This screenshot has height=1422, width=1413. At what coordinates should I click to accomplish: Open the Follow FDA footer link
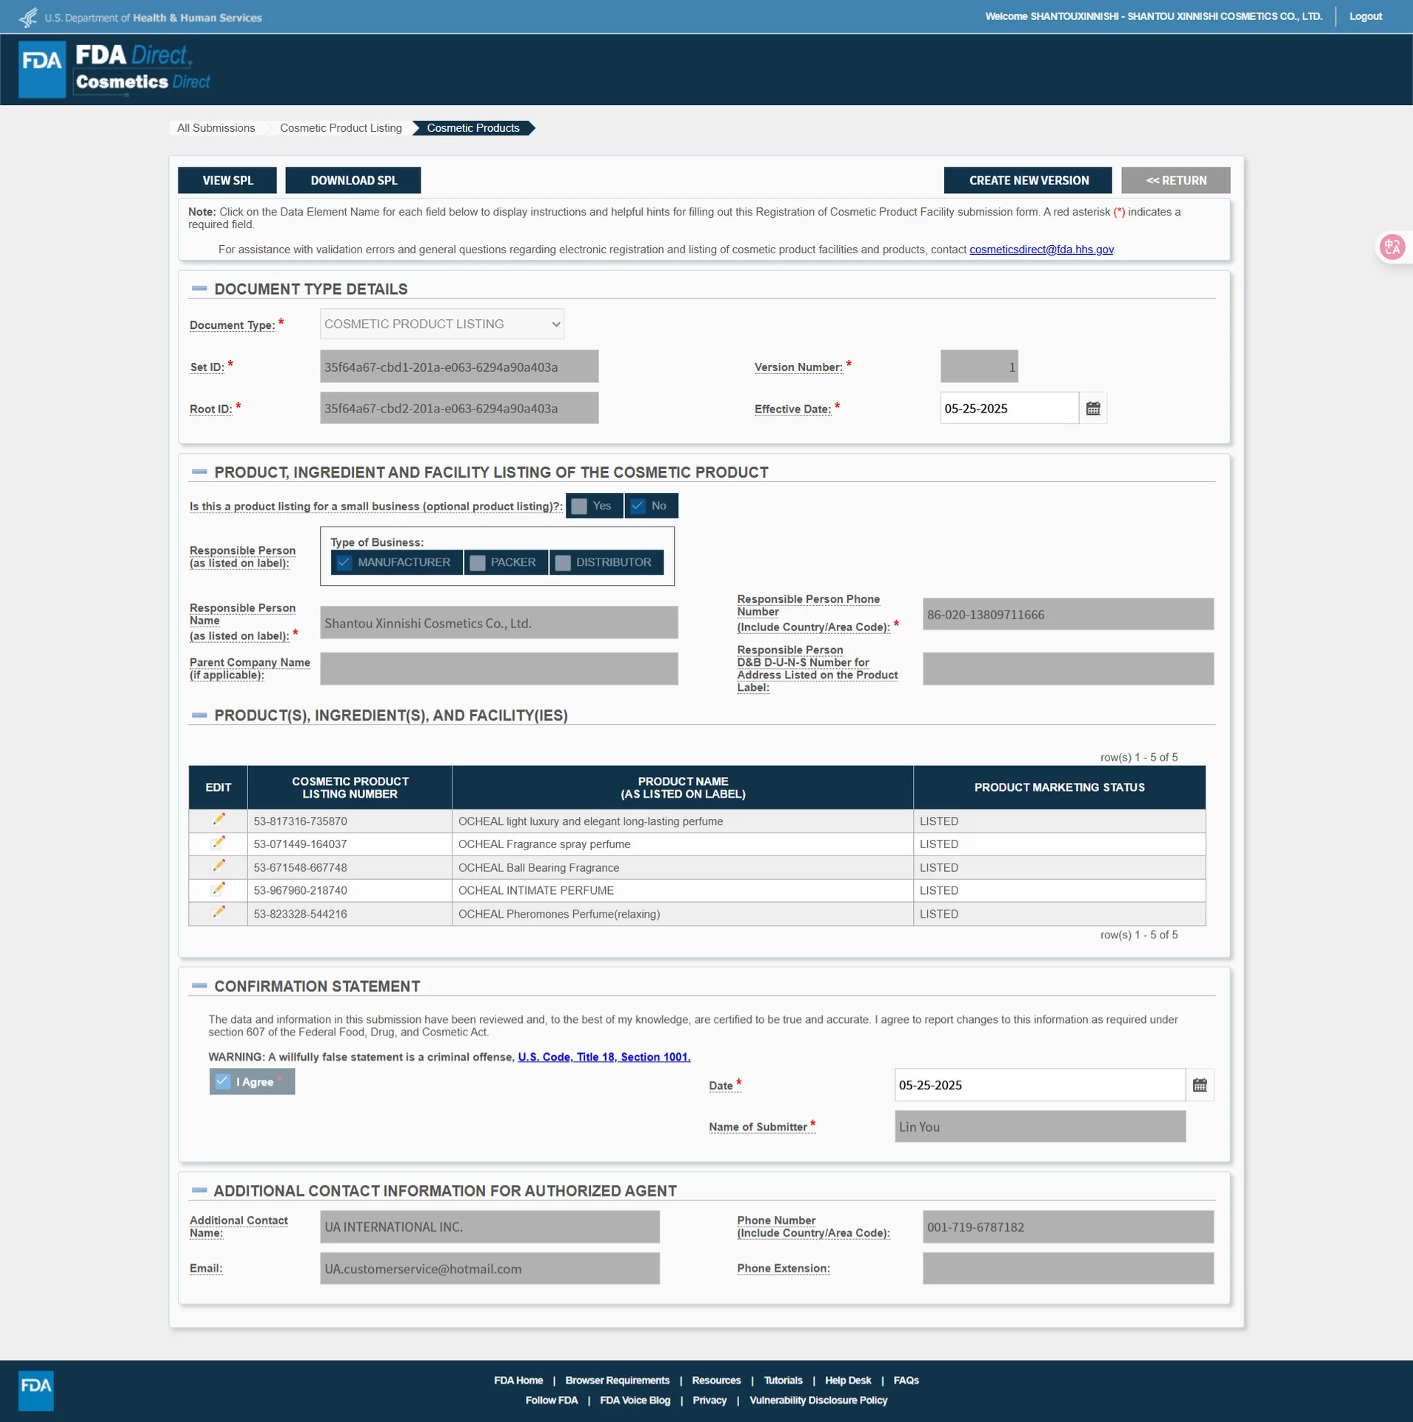point(551,1401)
